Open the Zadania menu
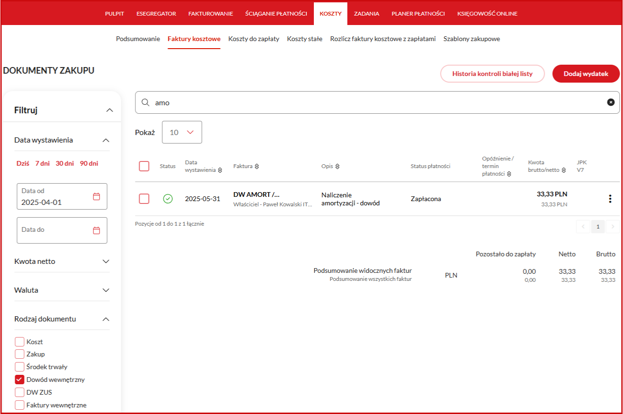The image size is (623, 414). point(367,14)
